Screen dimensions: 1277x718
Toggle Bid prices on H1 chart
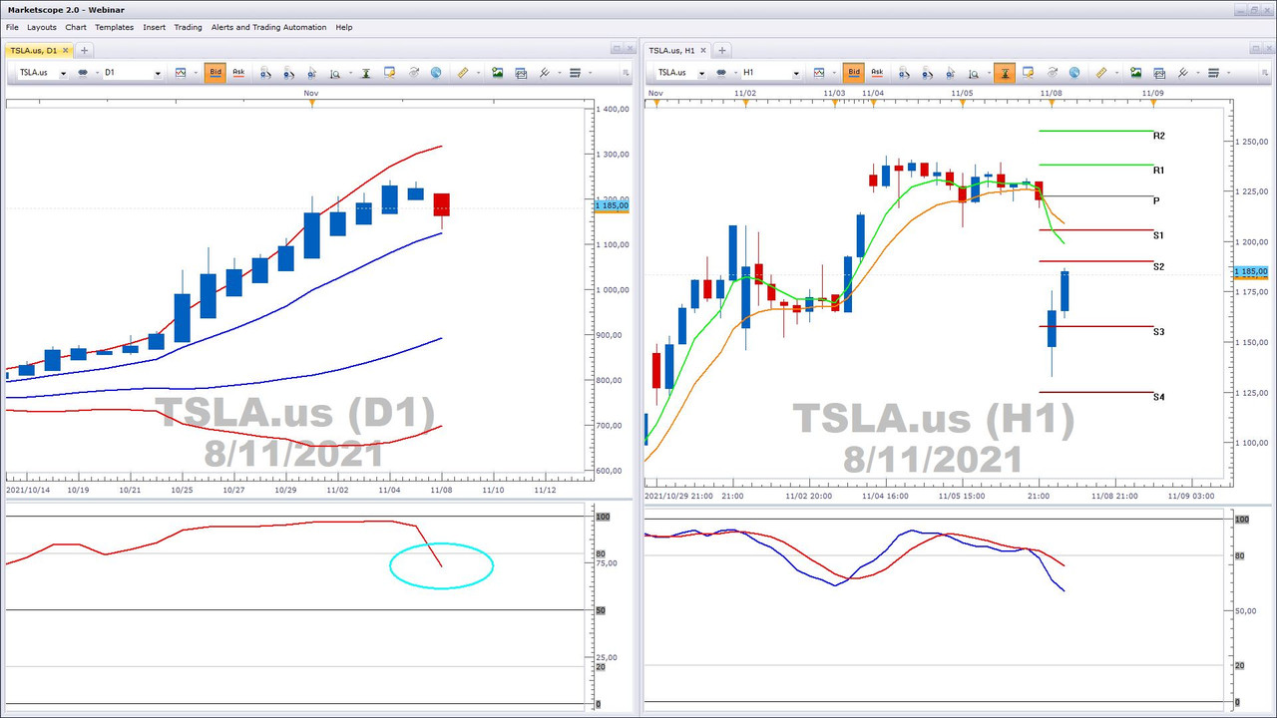853,72
